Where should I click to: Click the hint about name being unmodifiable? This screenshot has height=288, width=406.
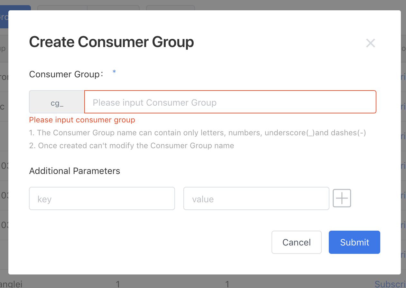pyautogui.click(x=132, y=146)
